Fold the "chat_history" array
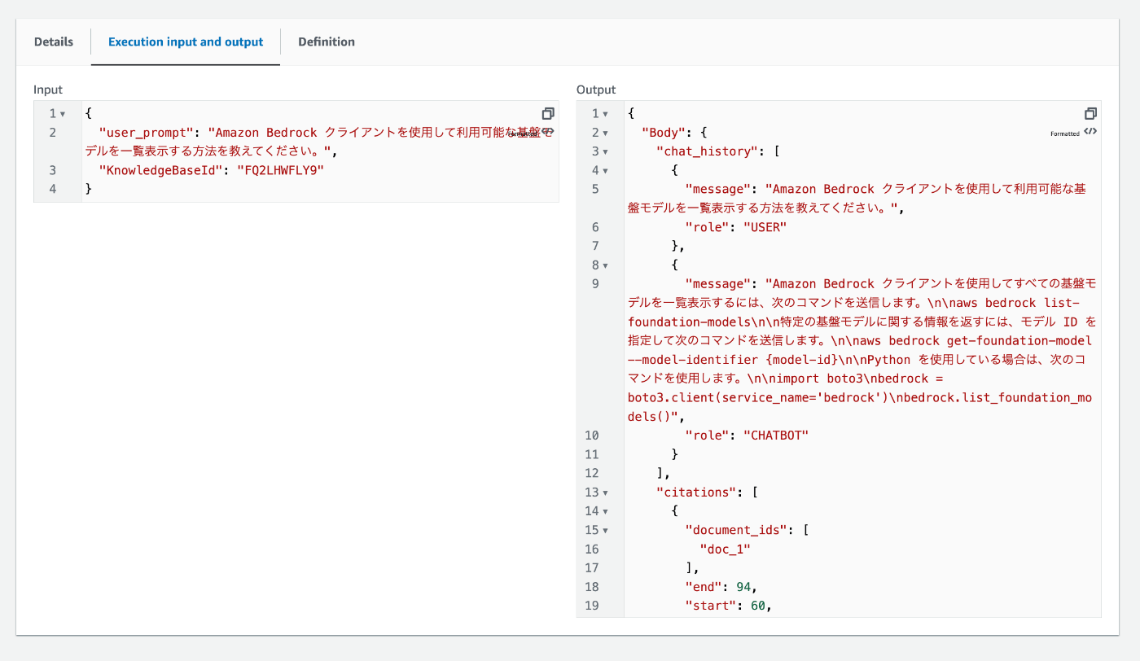 [605, 151]
